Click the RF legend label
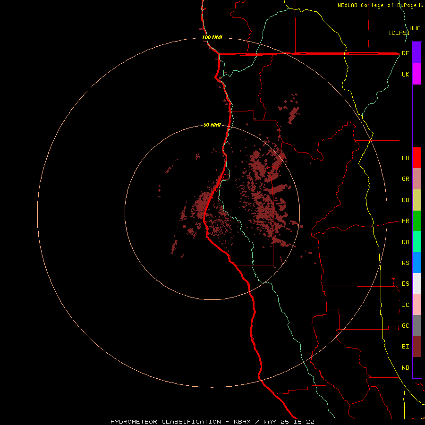The width and height of the screenshot is (425, 425). point(405,53)
